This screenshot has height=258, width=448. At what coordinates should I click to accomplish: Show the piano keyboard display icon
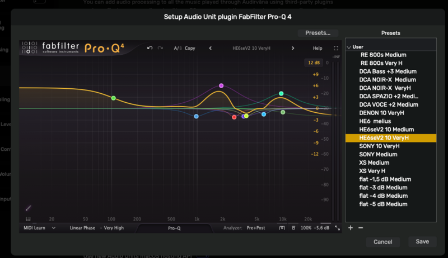(x=28, y=219)
